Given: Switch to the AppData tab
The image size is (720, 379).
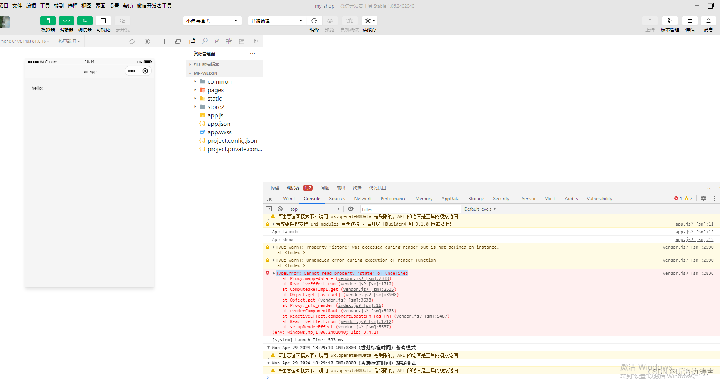Looking at the screenshot, I should tap(450, 199).
